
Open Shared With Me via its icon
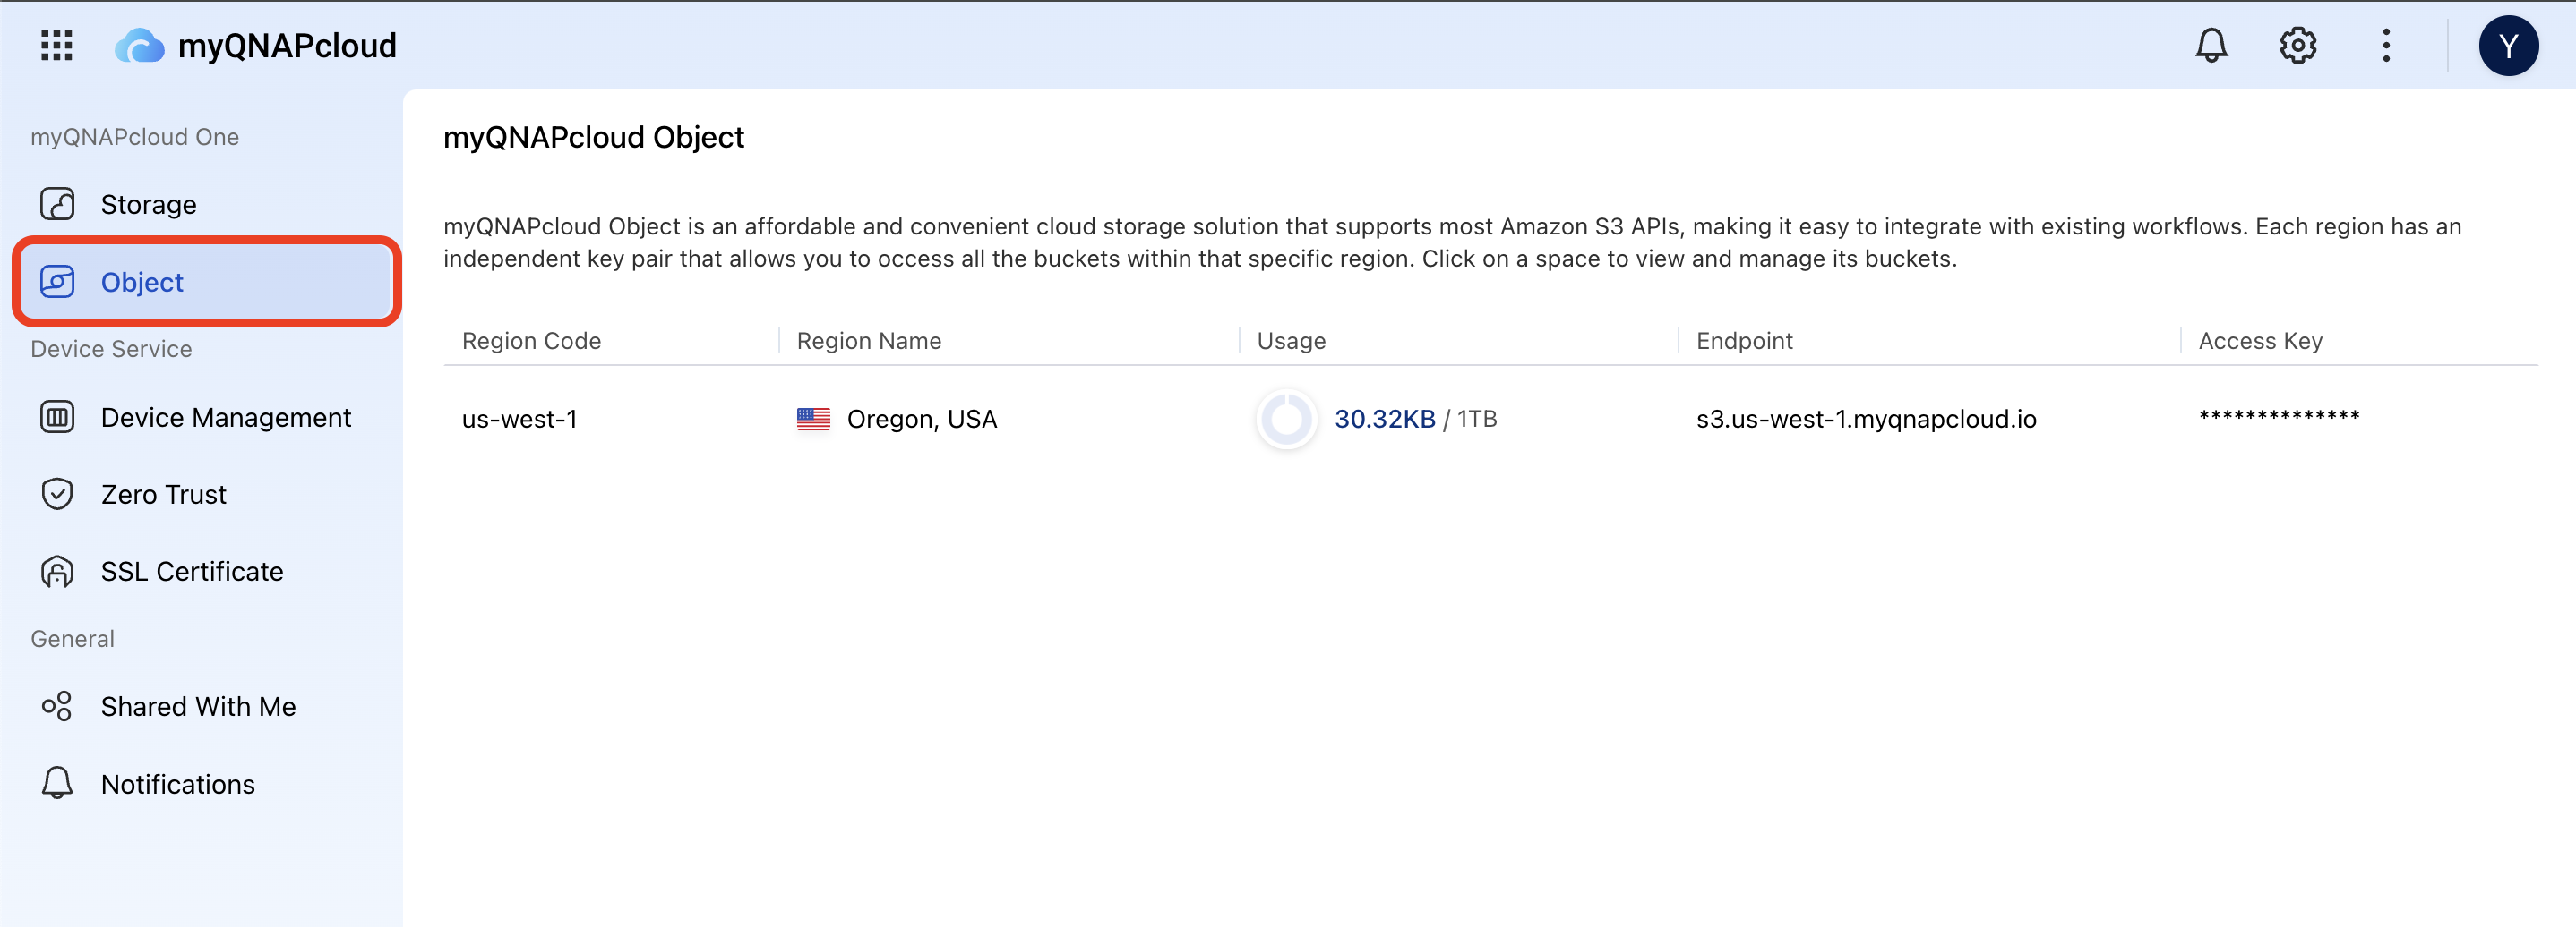pos(58,705)
